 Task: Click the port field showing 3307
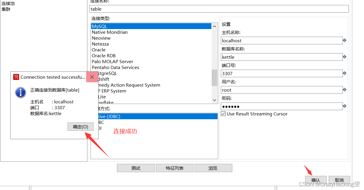(x=282, y=73)
